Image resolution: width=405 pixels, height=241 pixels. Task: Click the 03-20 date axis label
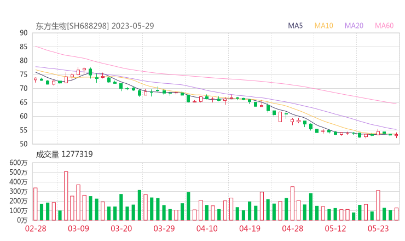pyautogui.click(x=121, y=228)
